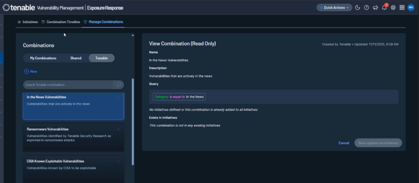Switch to the Initiatives tab
The image size is (419, 183).
click(x=27, y=22)
